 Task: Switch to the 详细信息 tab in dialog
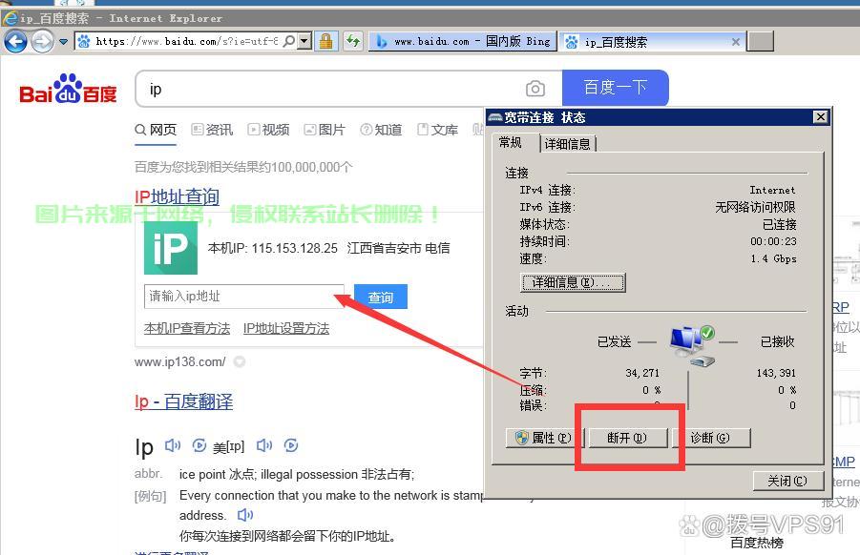(568, 144)
